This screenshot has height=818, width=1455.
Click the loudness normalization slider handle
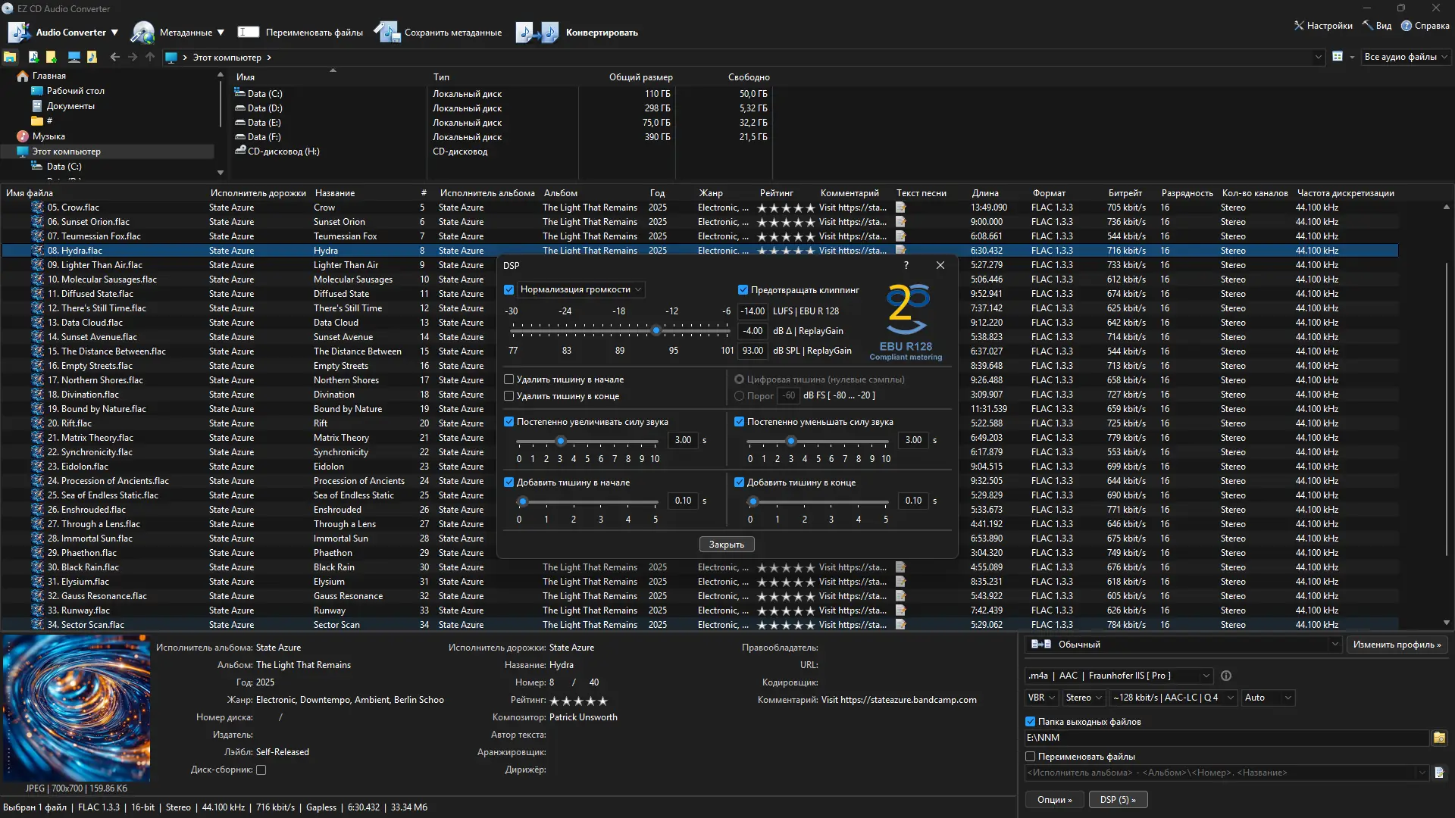656,331
